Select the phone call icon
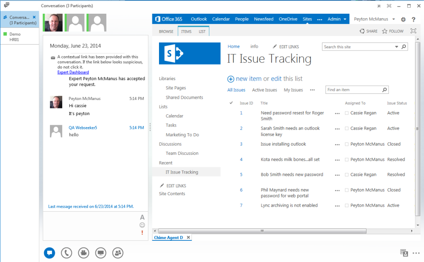Viewport: 424px width, 262px height. tap(66, 253)
